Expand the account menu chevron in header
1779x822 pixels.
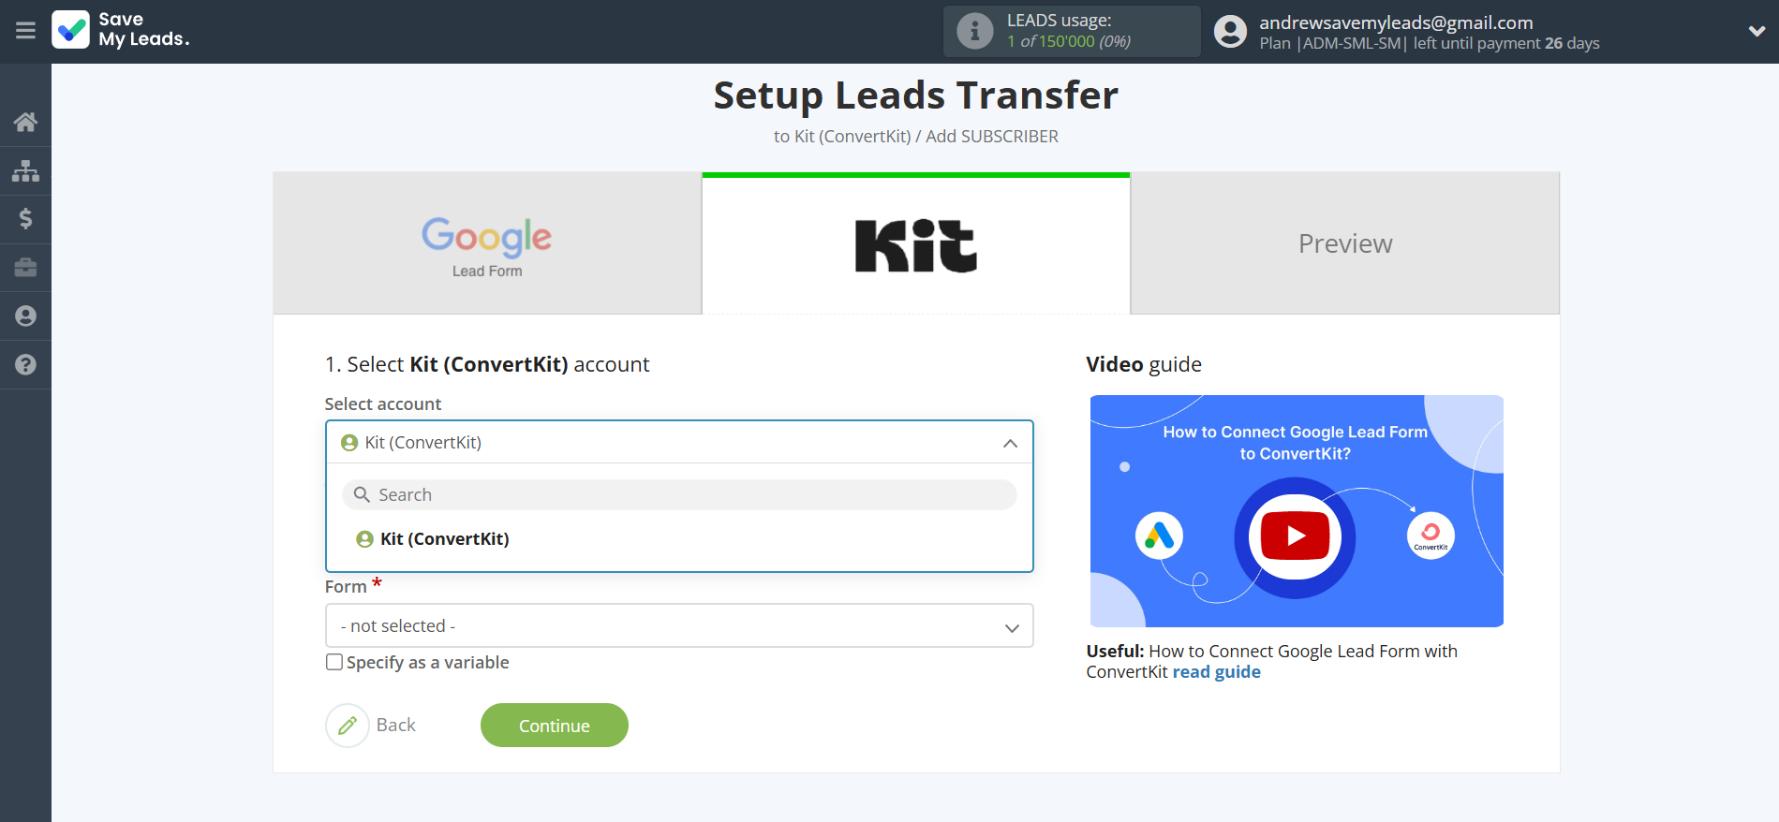click(x=1757, y=31)
